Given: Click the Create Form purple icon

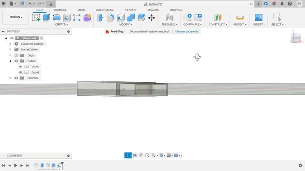Looking at the screenshot, I should [x=87, y=18].
